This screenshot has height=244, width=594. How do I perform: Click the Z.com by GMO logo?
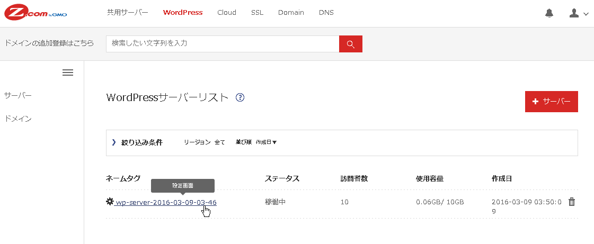[35, 13]
